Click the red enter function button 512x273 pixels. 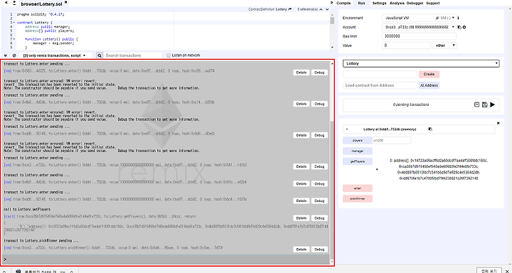tap(358, 188)
